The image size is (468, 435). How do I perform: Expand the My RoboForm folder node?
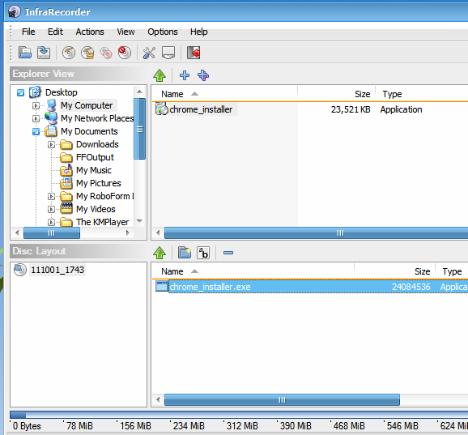tap(51, 197)
